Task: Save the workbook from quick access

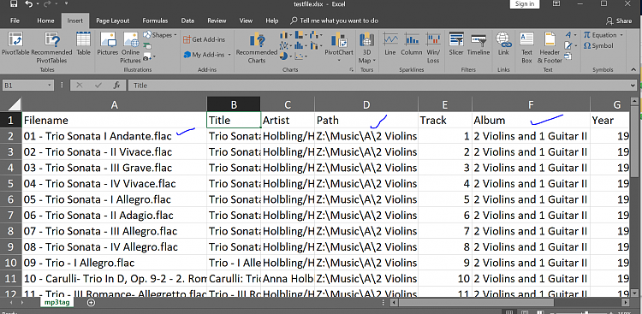Action: pos(14,4)
